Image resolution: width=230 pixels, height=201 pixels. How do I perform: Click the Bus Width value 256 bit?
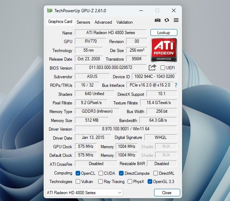click(x=162, y=111)
